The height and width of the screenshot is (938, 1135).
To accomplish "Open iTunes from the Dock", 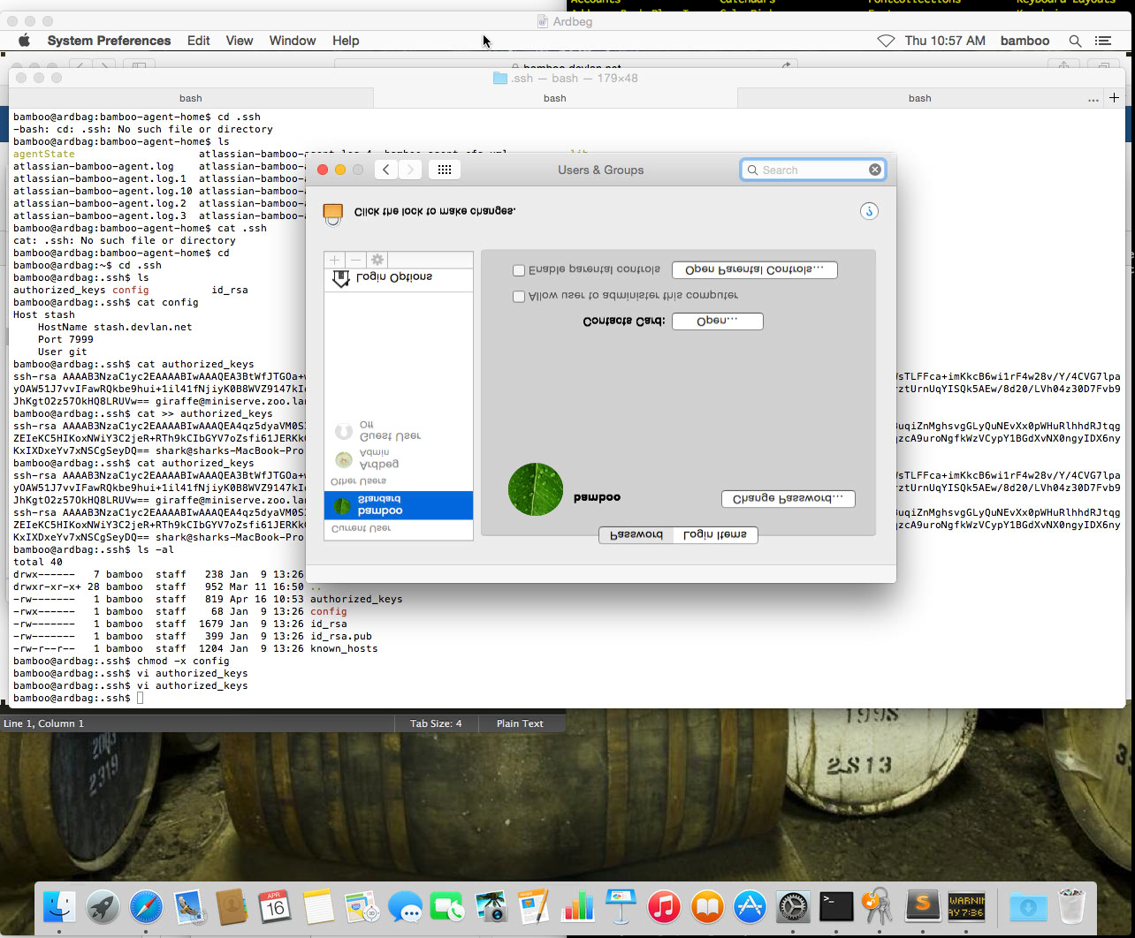I will click(664, 906).
